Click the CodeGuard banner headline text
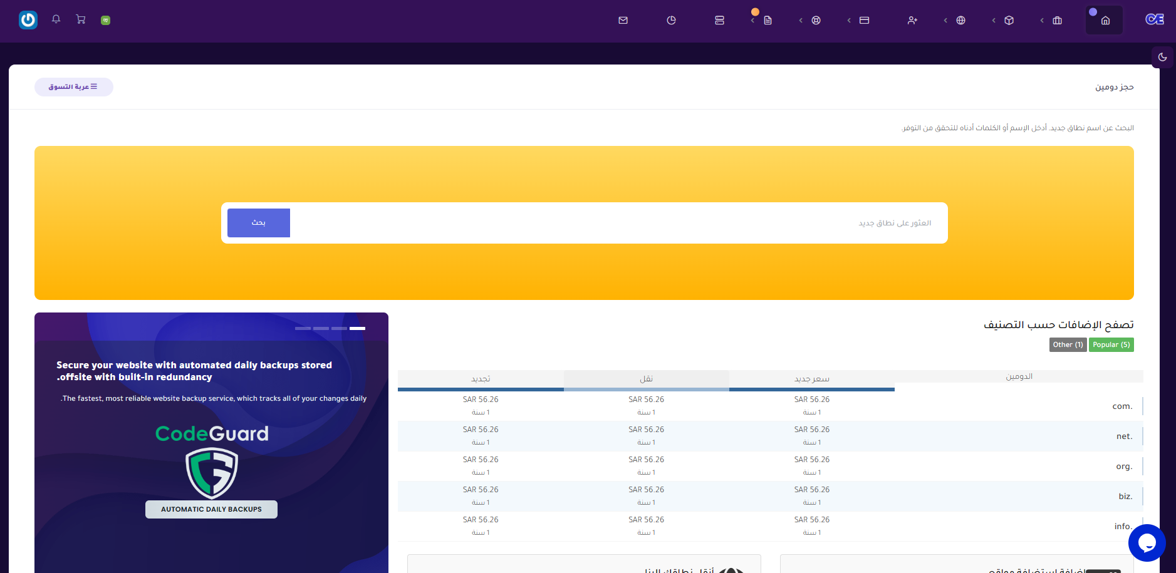This screenshot has height=573, width=1176. pos(194,371)
